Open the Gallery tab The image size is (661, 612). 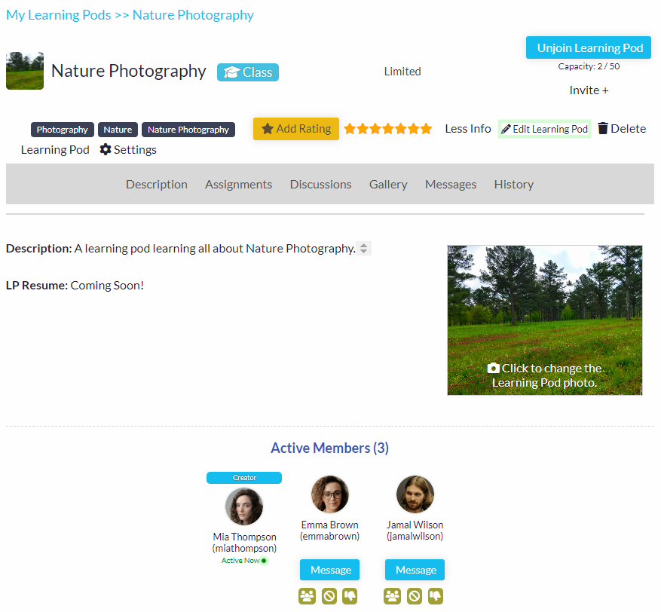tap(388, 184)
